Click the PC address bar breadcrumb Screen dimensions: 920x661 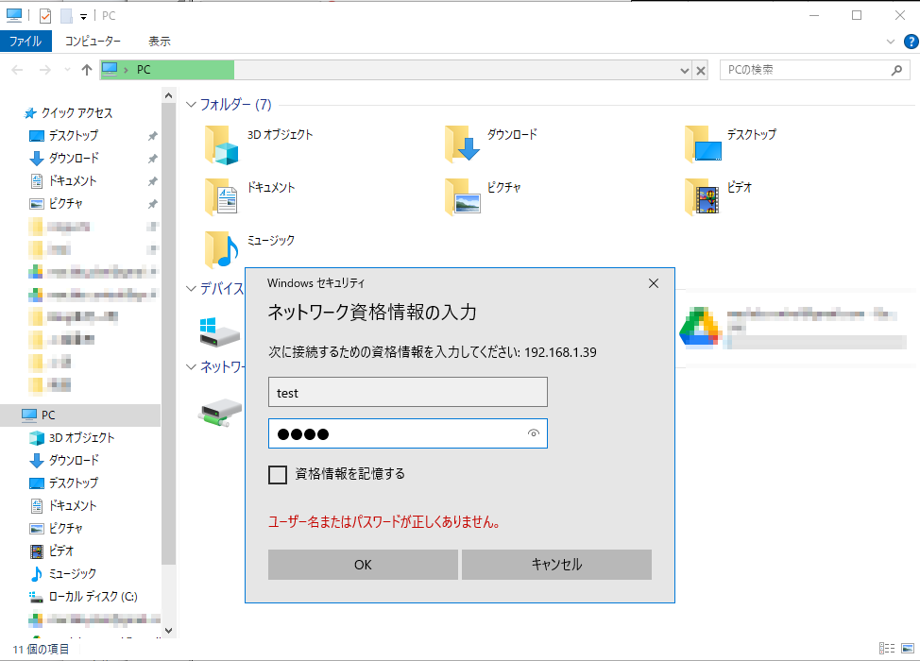pyautogui.click(x=144, y=71)
